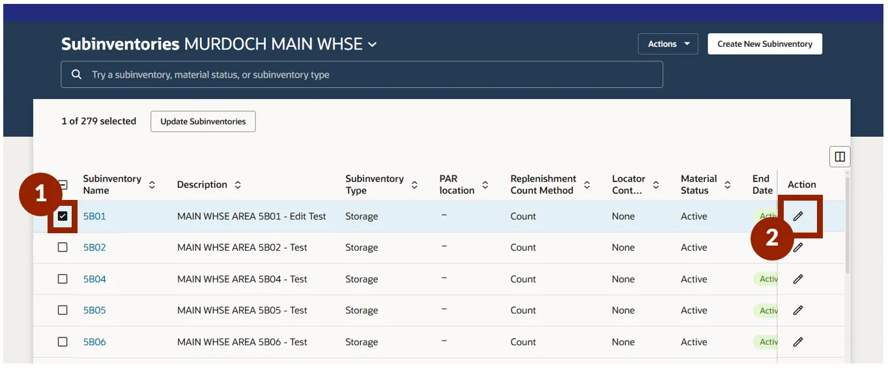
Task: Click Create New Subinventory button
Action: [764, 44]
